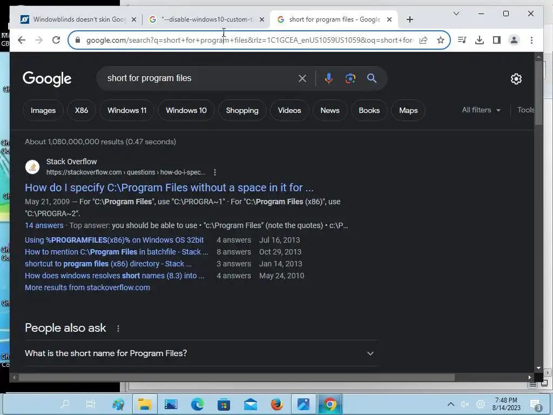Switch to the Windowblinds doesn't skin tab
Viewport: 553px width, 415px height.
click(78, 19)
